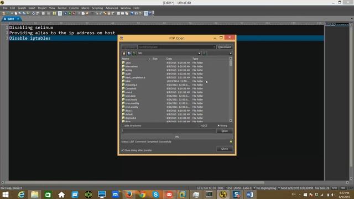Open the encoding dropdown in status bar

tap(254, 188)
